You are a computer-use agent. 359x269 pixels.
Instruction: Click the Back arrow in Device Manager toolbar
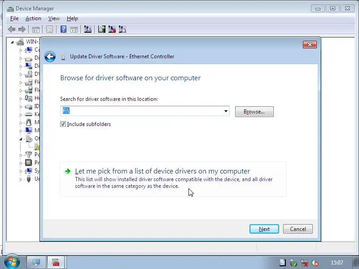pos(12,29)
